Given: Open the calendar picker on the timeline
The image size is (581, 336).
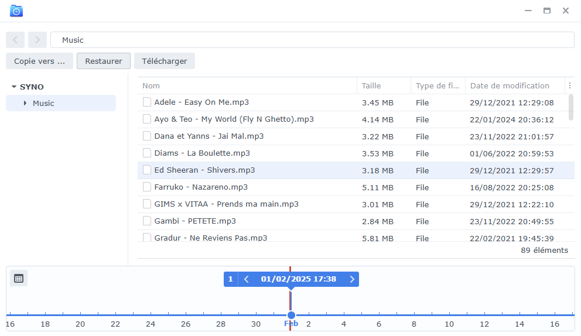Looking at the screenshot, I should tap(19, 279).
